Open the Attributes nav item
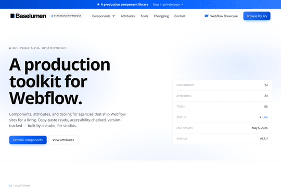281x187 pixels. pyautogui.click(x=128, y=16)
